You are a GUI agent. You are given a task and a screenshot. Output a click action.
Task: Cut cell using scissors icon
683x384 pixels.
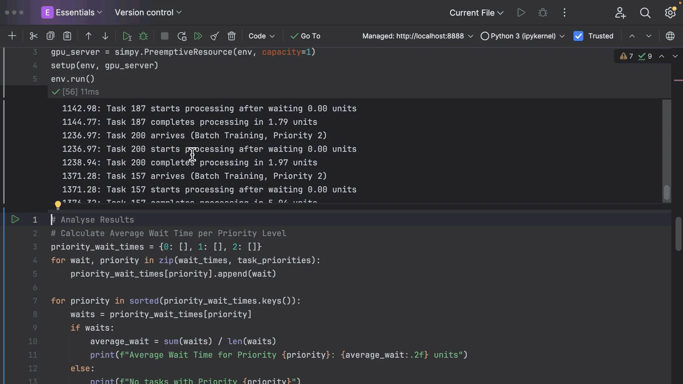33,36
